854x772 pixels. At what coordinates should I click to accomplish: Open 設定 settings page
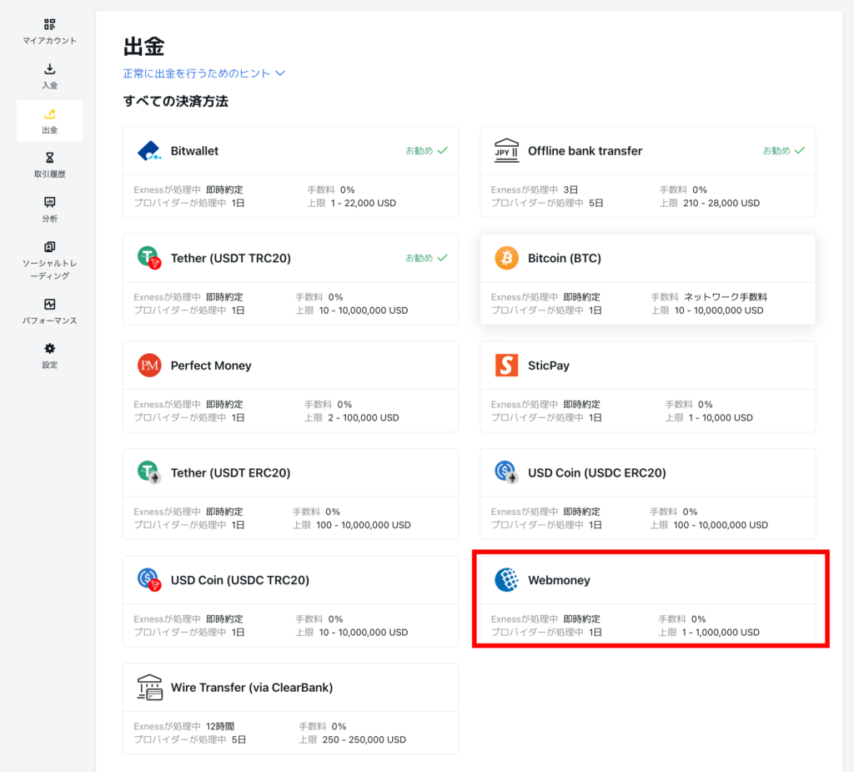pyautogui.click(x=49, y=356)
